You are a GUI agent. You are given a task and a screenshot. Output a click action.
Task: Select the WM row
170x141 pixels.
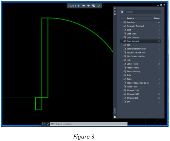point(141,102)
